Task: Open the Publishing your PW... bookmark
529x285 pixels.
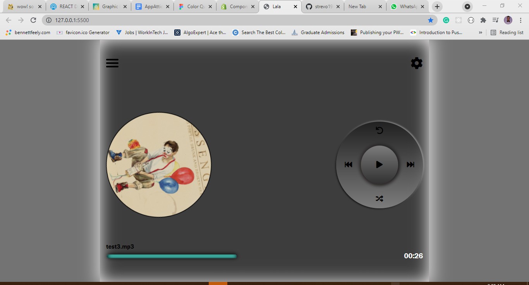Action: (378, 33)
